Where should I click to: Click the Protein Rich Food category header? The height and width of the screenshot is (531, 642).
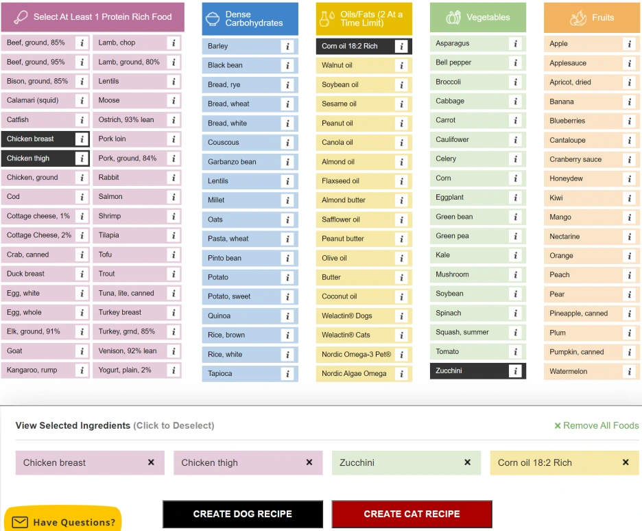click(x=93, y=17)
